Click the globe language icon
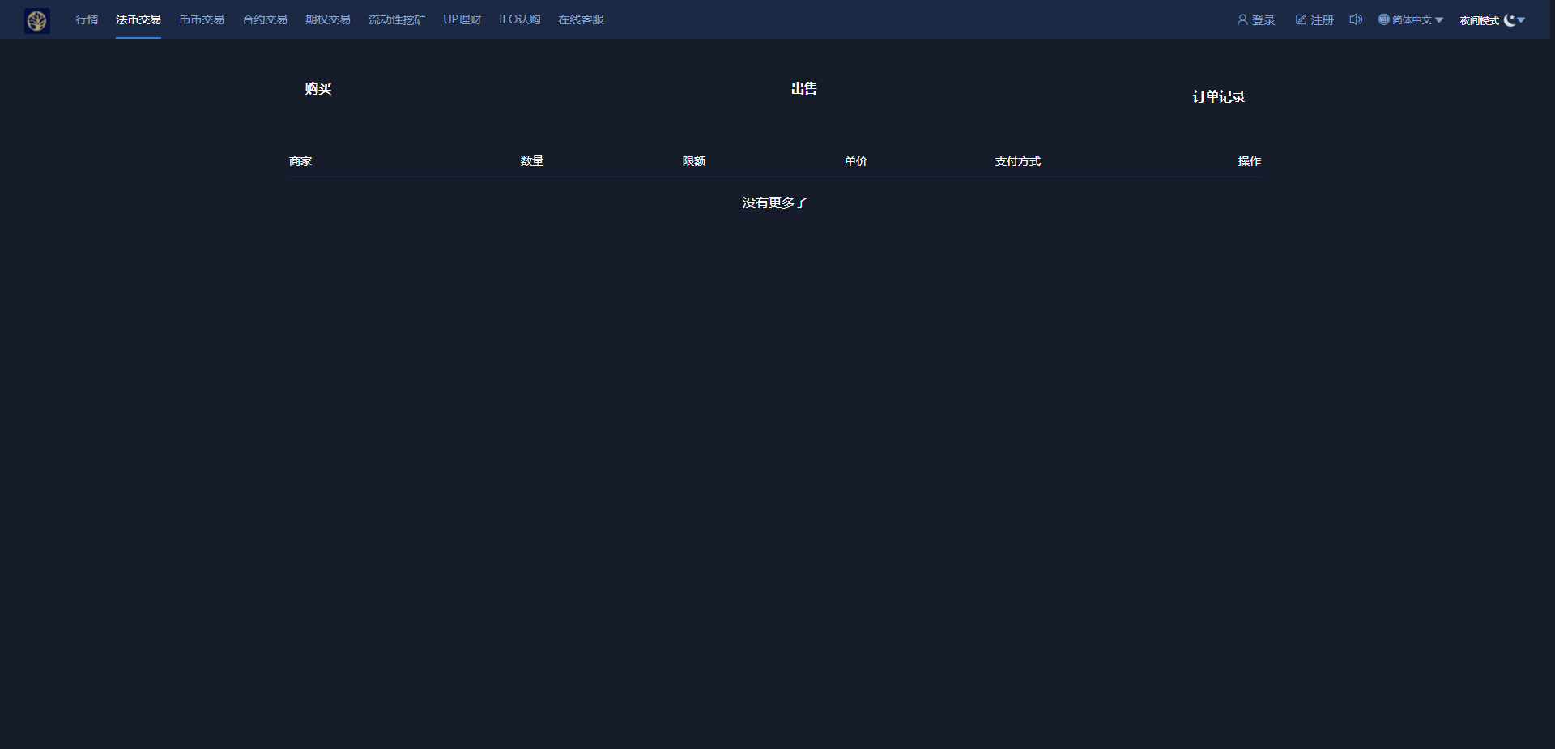The width and height of the screenshot is (1555, 749). coord(1383,19)
